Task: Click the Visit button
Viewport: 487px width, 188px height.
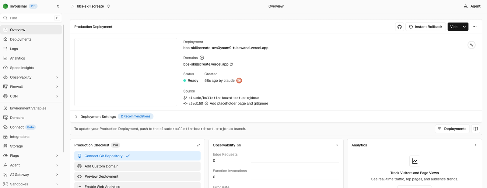Action: tap(454, 27)
